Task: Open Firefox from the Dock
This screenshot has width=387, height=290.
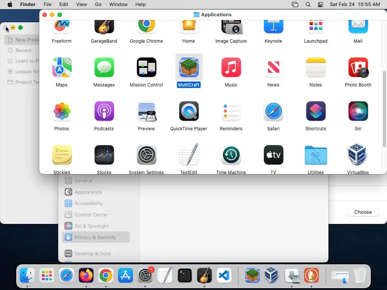Action: pos(86,275)
